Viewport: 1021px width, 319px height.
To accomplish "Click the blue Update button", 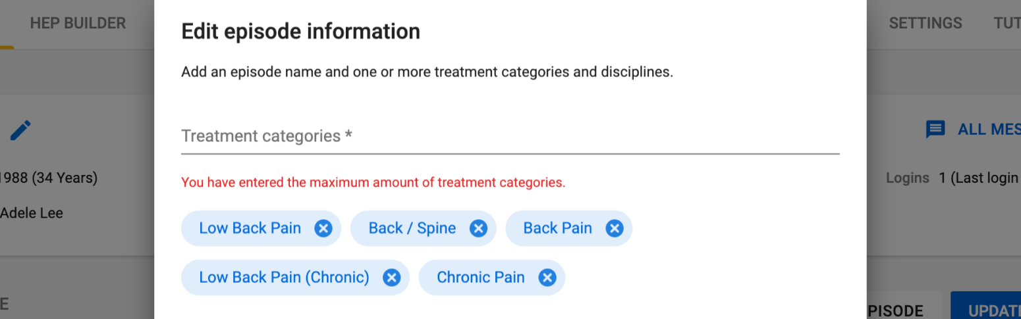I will [985, 305].
